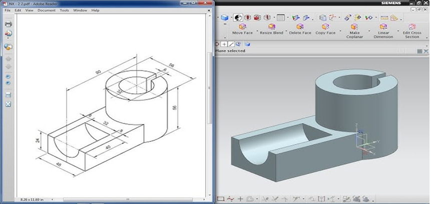Click the small blue cube icon in selection bar
The height and width of the screenshot is (204, 431).
(247, 44)
